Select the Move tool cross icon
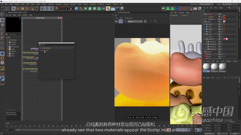The height and width of the screenshot is (135, 241). [x=18, y=9]
